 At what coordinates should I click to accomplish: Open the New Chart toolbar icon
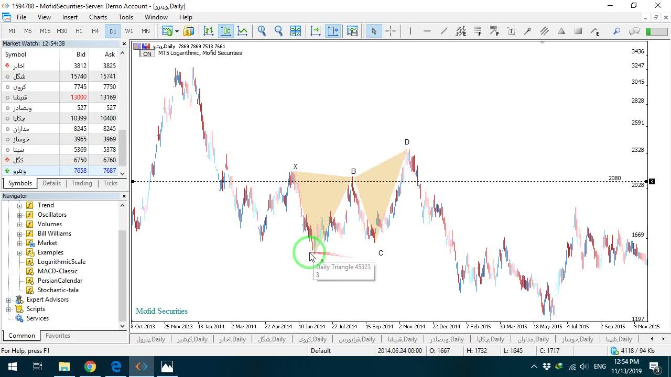coord(167,31)
